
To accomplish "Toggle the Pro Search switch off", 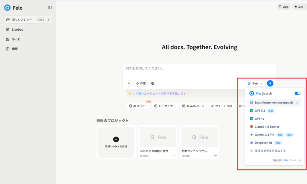I will point(297,93).
